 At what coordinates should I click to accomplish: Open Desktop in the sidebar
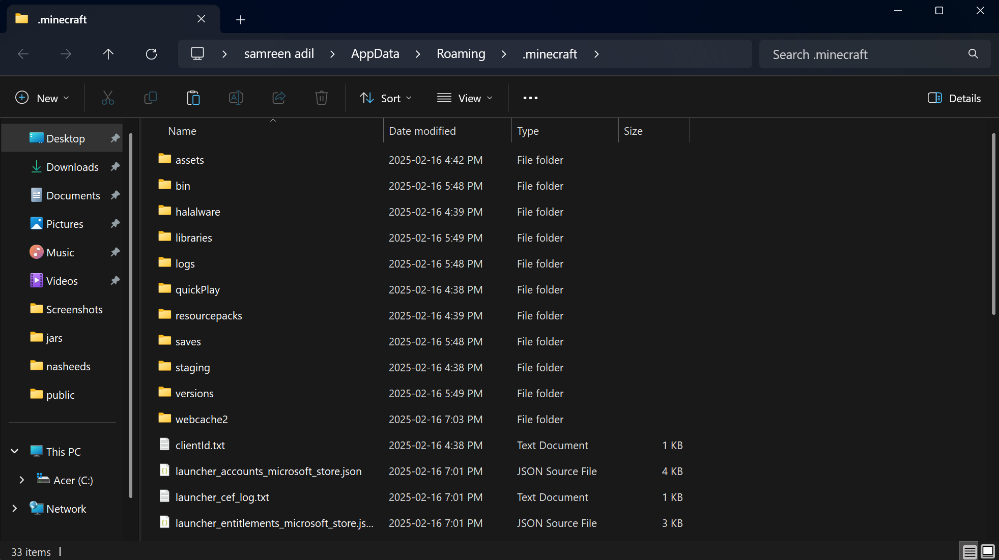pyautogui.click(x=62, y=138)
